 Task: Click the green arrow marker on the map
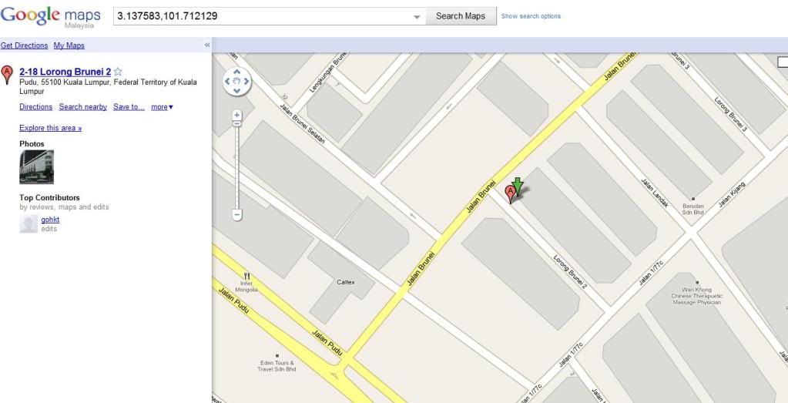point(518,186)
